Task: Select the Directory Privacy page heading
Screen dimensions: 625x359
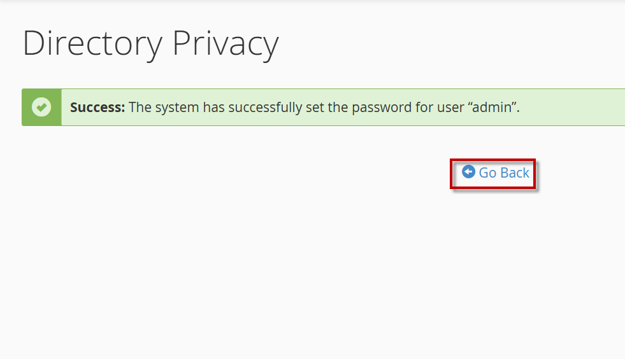Action: click(x=150, y=43)
